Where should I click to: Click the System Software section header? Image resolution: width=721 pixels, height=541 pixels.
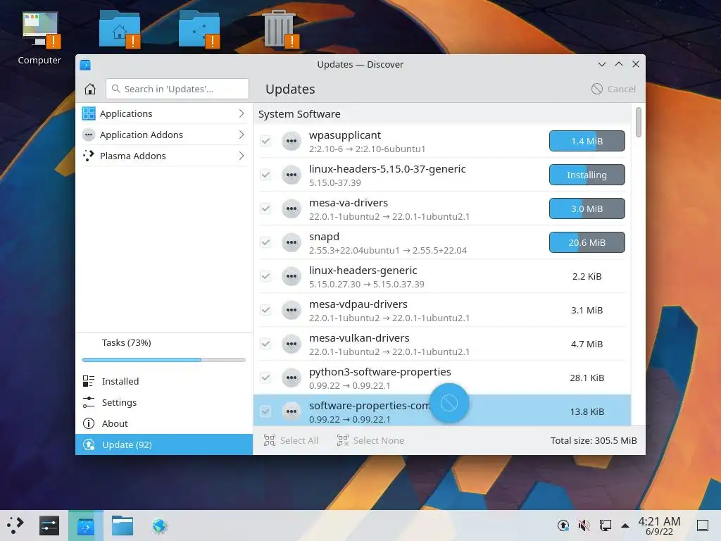pyautogui.click(x=299, y=114)
